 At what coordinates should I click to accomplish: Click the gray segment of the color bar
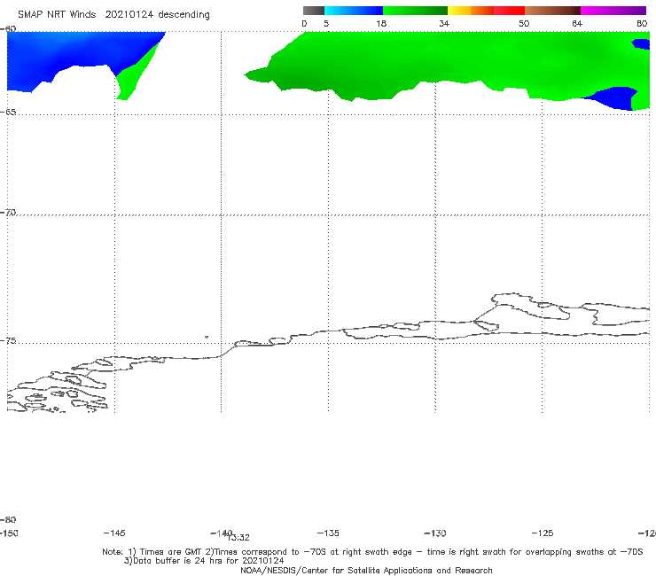coord(313,11)
